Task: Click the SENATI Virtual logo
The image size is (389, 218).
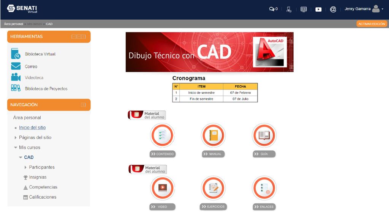Action: tap(22, 9)
